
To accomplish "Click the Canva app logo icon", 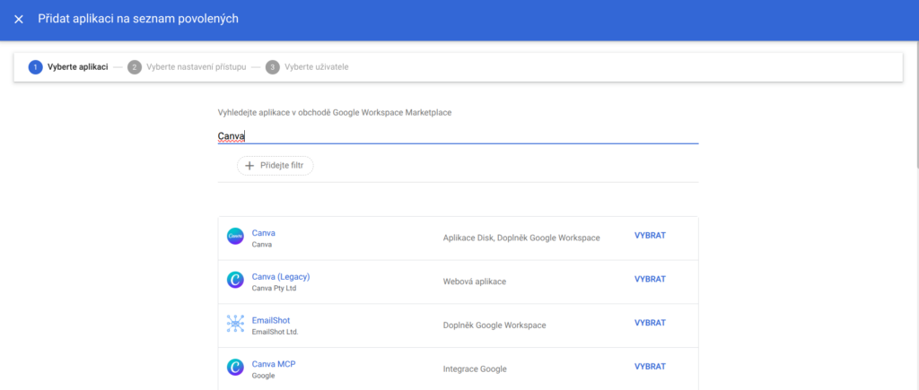I will click(235, 238).
